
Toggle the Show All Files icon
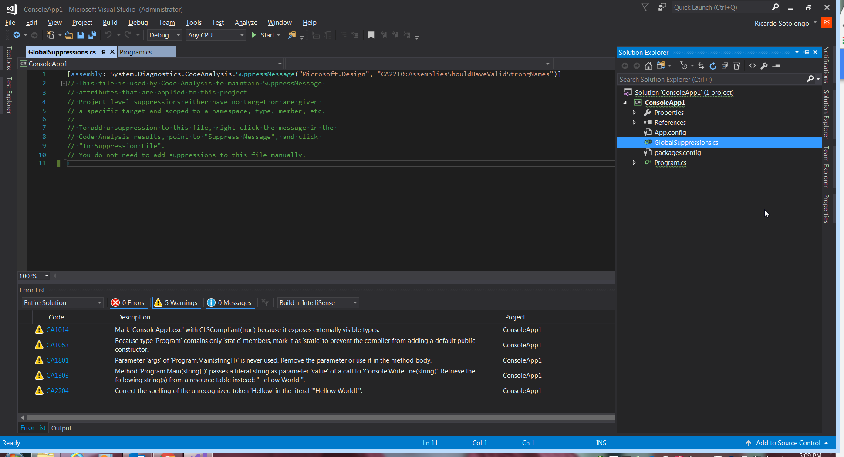736,66
